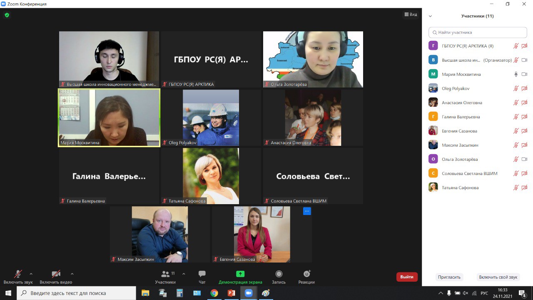Toggle the microphone icon for Мария Москвитина
The image size is (533, 300).
pyautogui.click(x=516, y=74)
